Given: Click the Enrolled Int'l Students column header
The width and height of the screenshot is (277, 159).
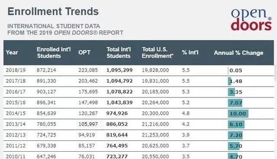Looking at the screenshot, I should (54, 52).
